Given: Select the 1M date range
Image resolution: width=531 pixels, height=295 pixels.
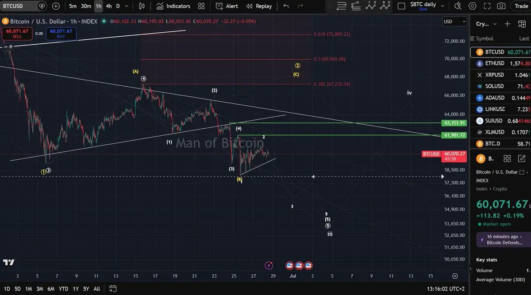Looking at the screenshot, I should (28, 289).
